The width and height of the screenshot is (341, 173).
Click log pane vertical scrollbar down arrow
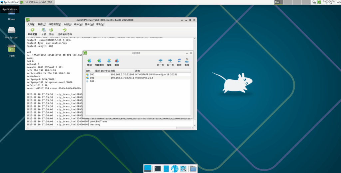tap(195, 125)
